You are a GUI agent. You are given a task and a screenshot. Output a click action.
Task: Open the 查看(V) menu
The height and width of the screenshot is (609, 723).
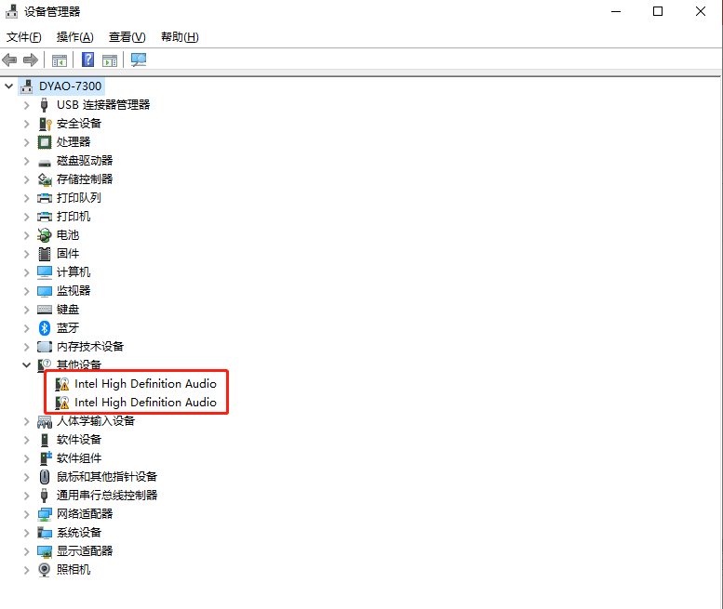[127, 37]
